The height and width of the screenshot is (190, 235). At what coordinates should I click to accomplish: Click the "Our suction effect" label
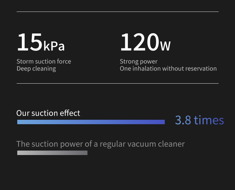[x=48, y=113]
